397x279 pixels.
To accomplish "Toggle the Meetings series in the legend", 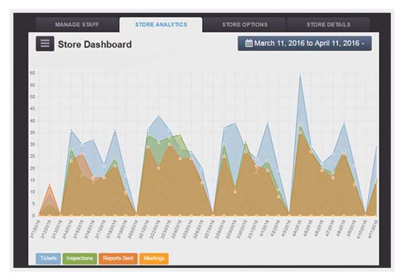I will click(154, 258).
